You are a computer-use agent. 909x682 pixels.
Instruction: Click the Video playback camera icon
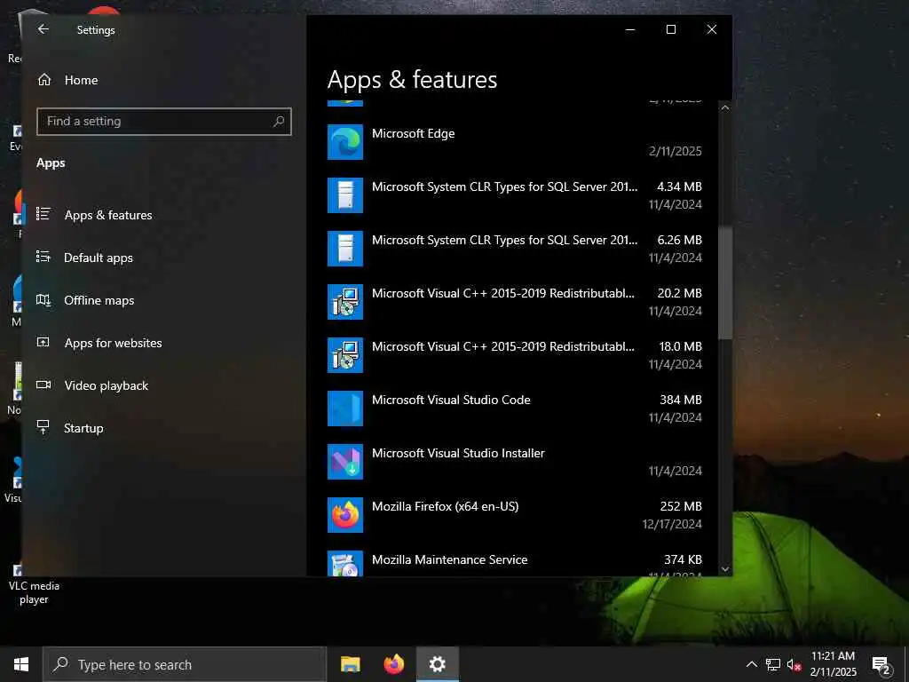click(43, 385)
